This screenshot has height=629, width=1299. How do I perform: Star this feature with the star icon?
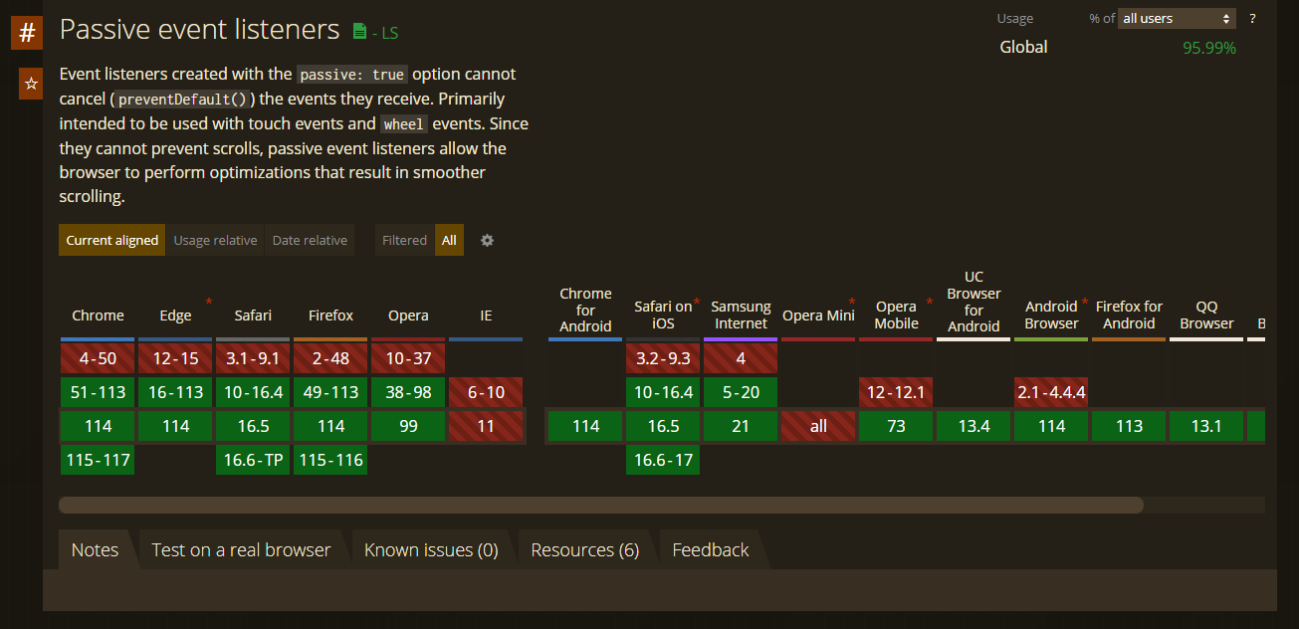(31, 84)
